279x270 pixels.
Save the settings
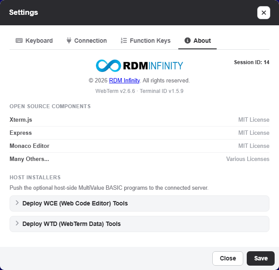261,258
